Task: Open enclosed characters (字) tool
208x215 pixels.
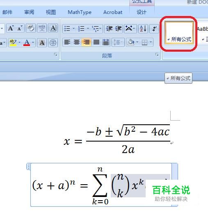Action: pyautogui.click(x=53, y=43)
